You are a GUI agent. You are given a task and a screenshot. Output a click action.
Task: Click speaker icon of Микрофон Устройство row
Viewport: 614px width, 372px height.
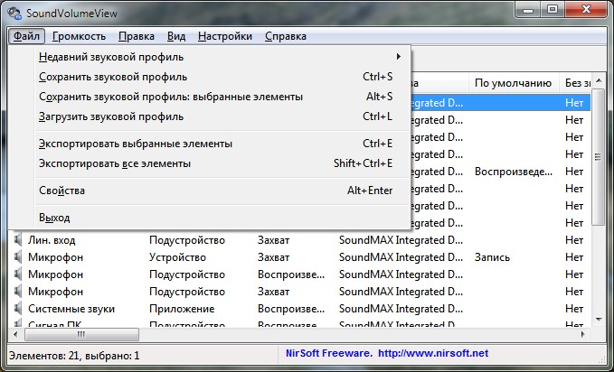(18, 257)
